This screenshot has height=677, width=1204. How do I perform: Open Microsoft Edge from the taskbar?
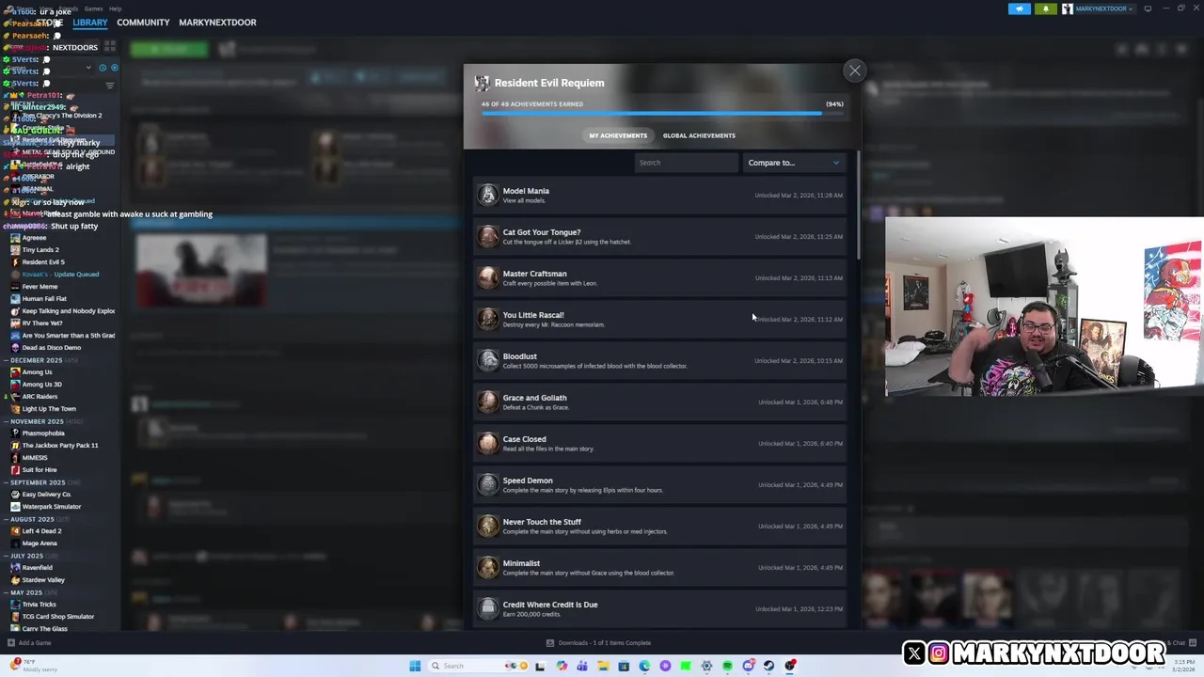[644, 666]
